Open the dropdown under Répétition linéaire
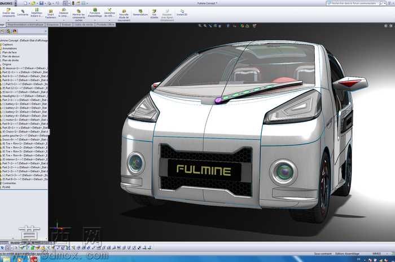Image resolution: width=395 pixels, height=262 pixels. 37,20
